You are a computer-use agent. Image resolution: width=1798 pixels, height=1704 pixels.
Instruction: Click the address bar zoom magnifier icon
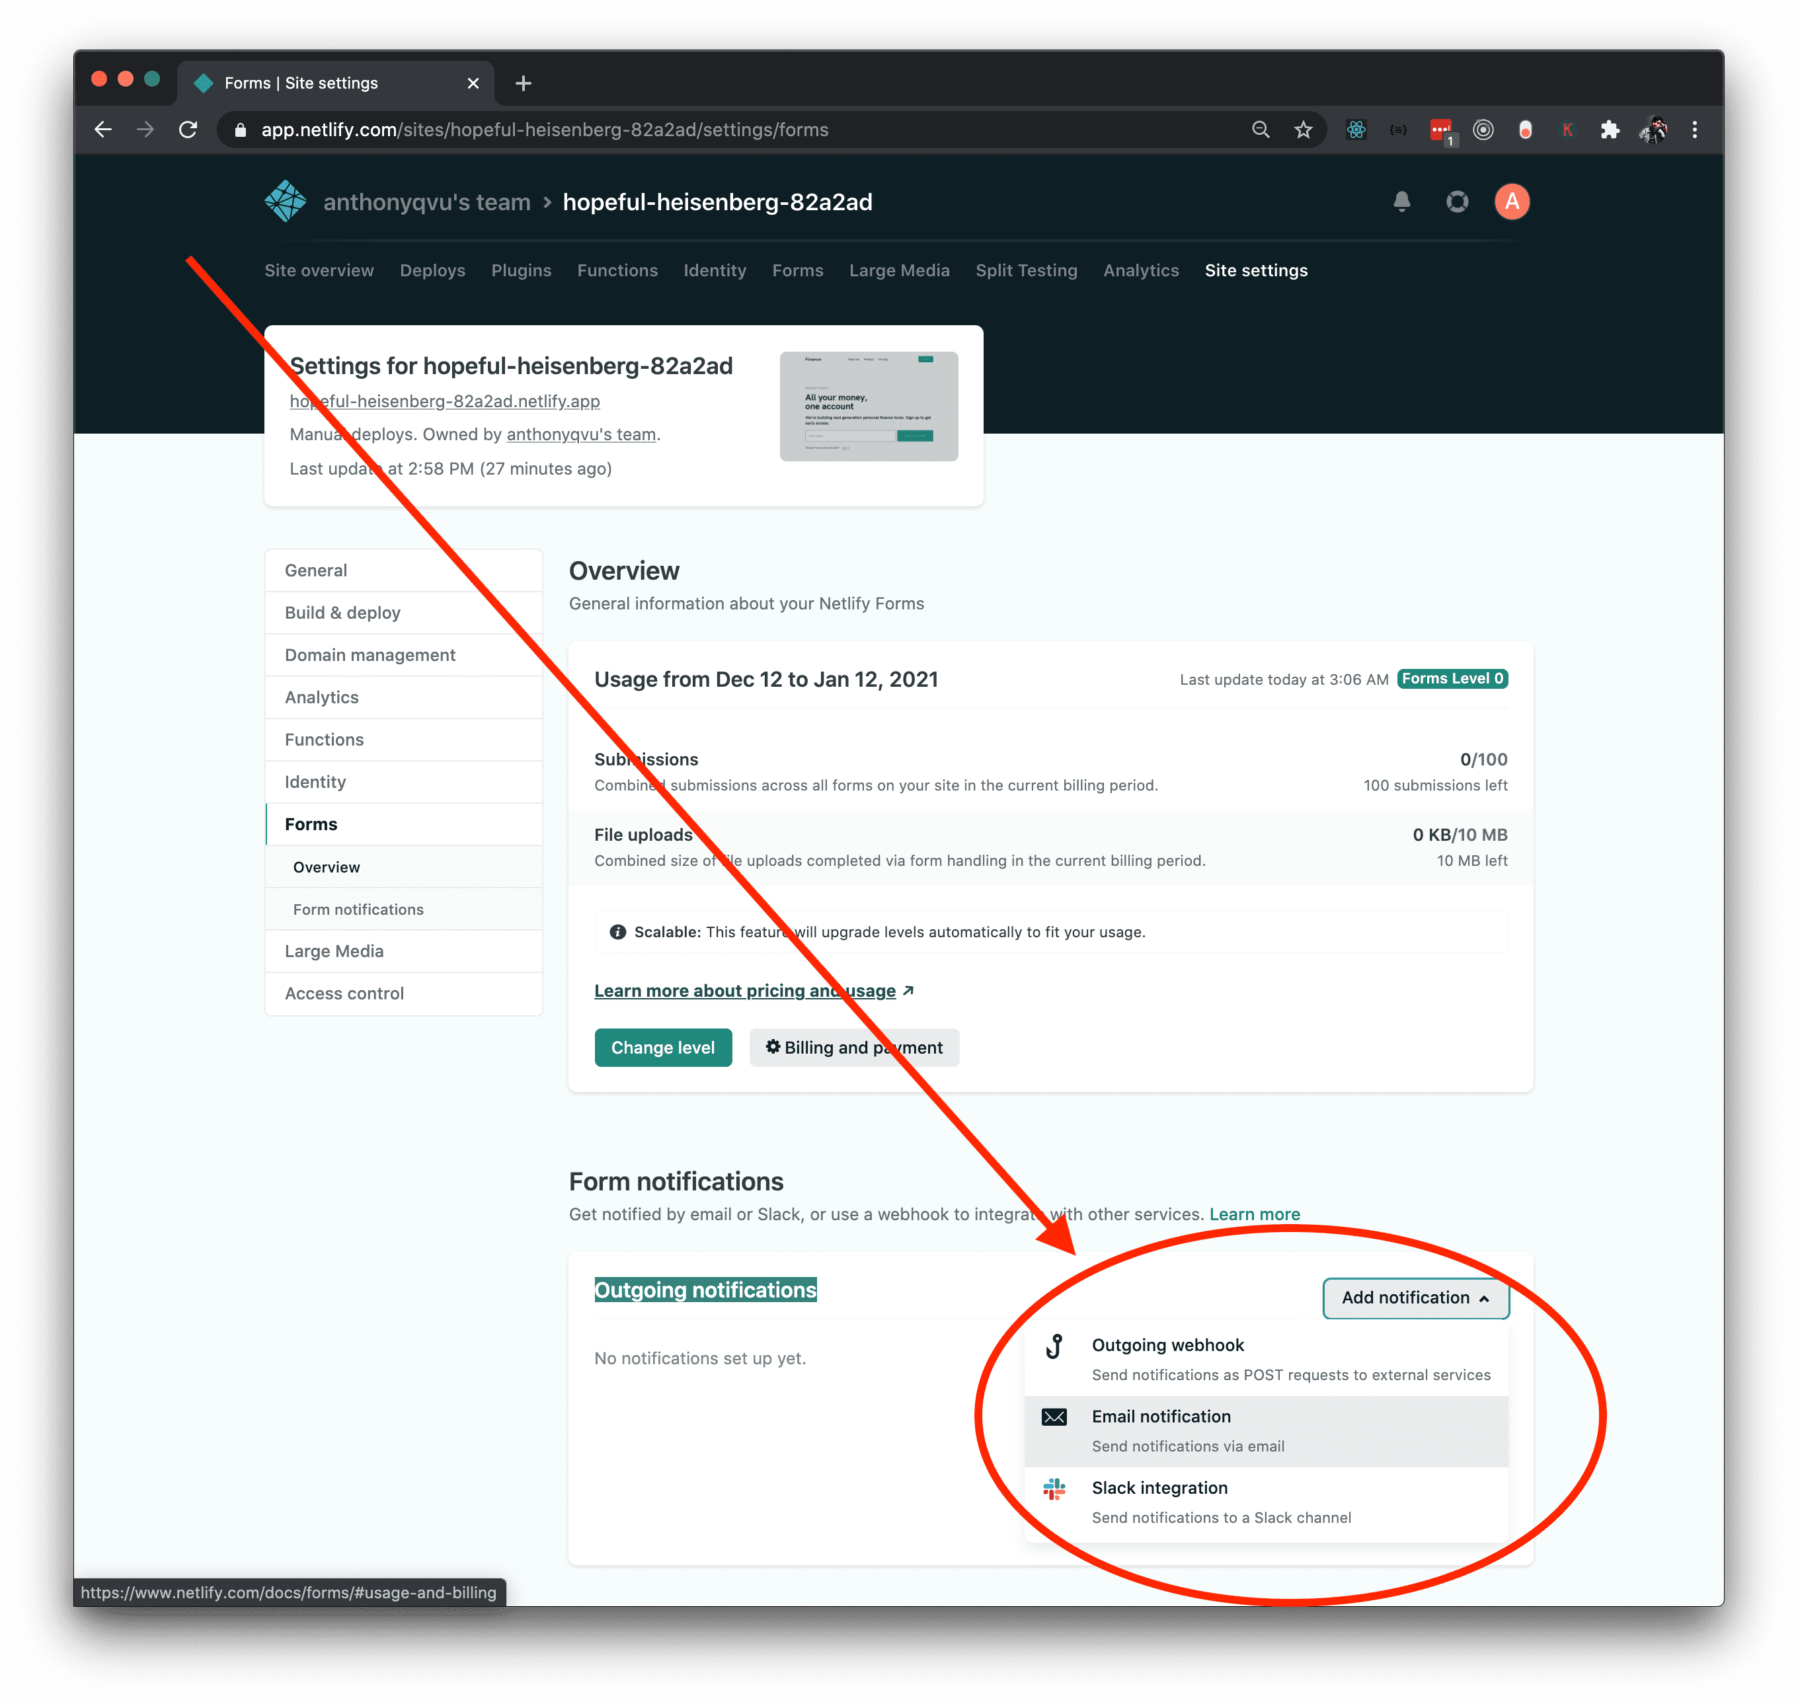point(1260,130)
